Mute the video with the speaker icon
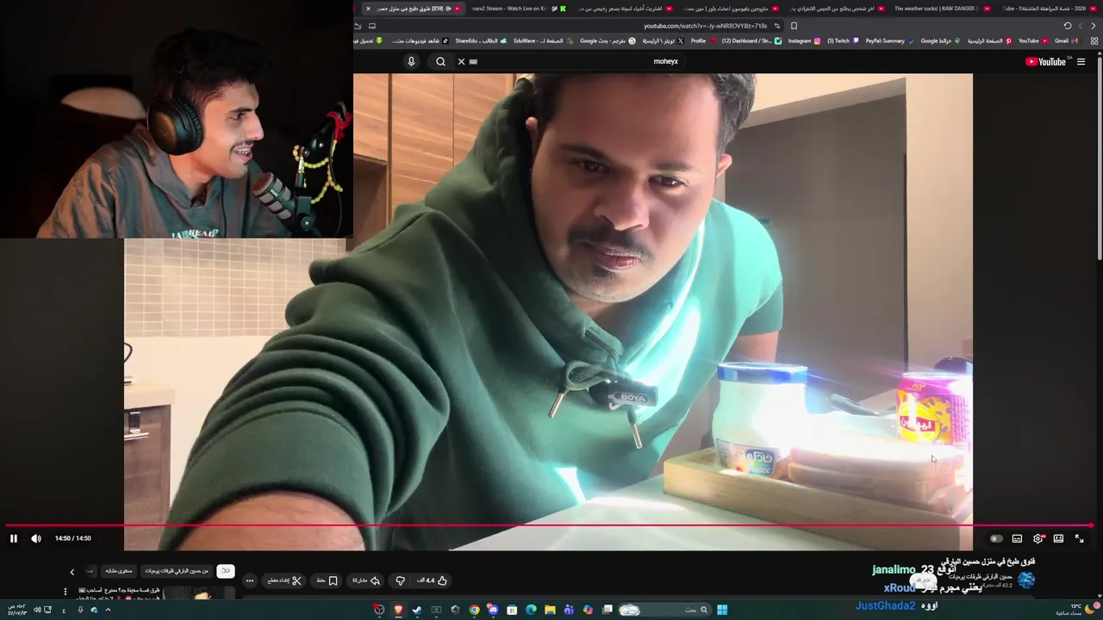Screen dimensions: 1103x620 click(36, 538)
